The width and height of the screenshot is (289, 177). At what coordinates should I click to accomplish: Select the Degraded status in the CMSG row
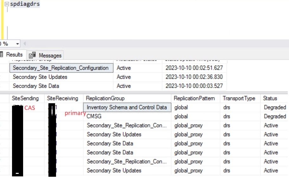coord(275,116)
